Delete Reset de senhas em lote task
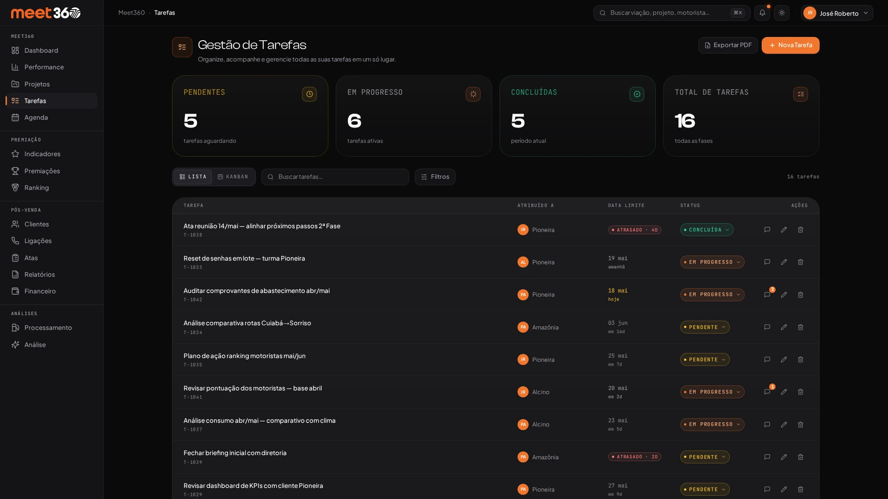The height and width of the screenshot is (499, 888). pos(801,262)
